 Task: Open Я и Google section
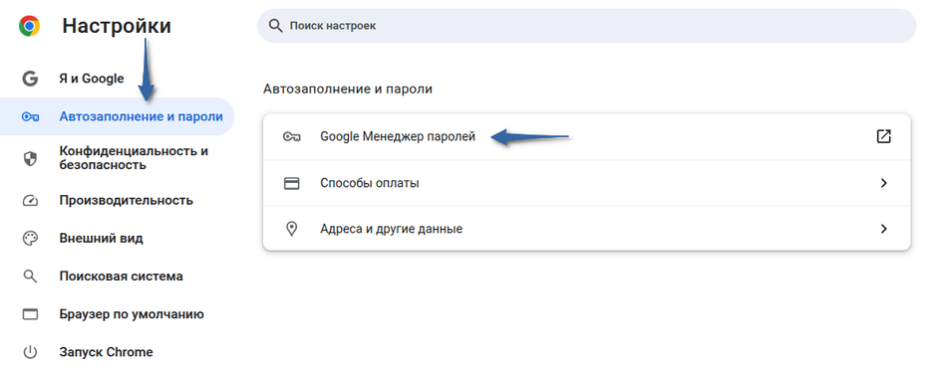pyautogui.click(x=92, y=79)
